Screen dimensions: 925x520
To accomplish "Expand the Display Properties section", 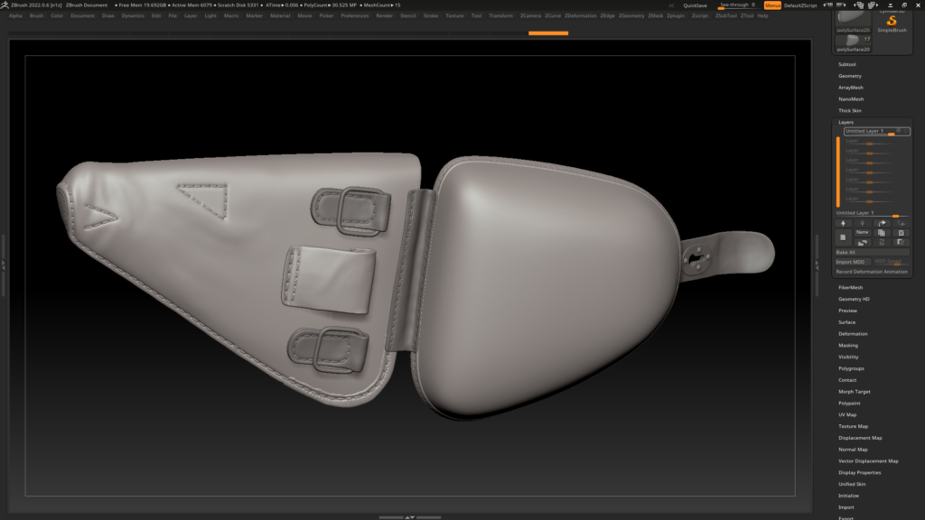I will pos(860,472).
